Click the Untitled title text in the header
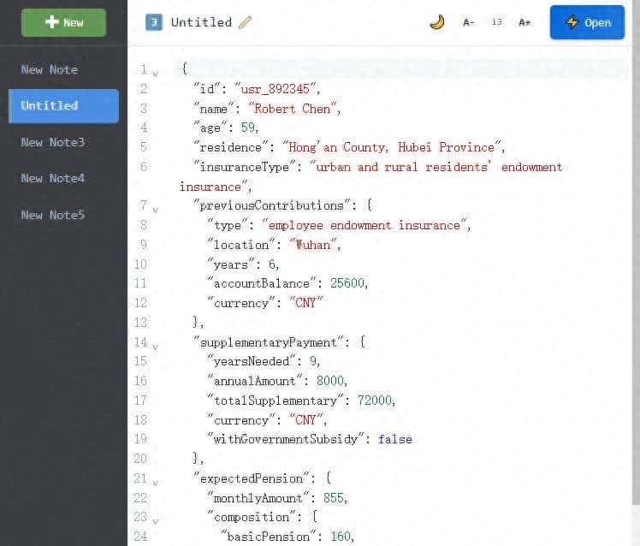640x546 pixels. 201,22
